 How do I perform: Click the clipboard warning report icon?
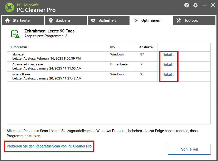15,34
